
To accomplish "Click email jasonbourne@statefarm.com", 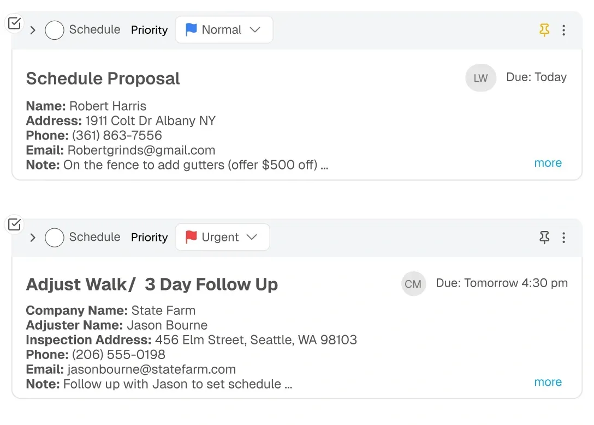I will tap(152, 369).
